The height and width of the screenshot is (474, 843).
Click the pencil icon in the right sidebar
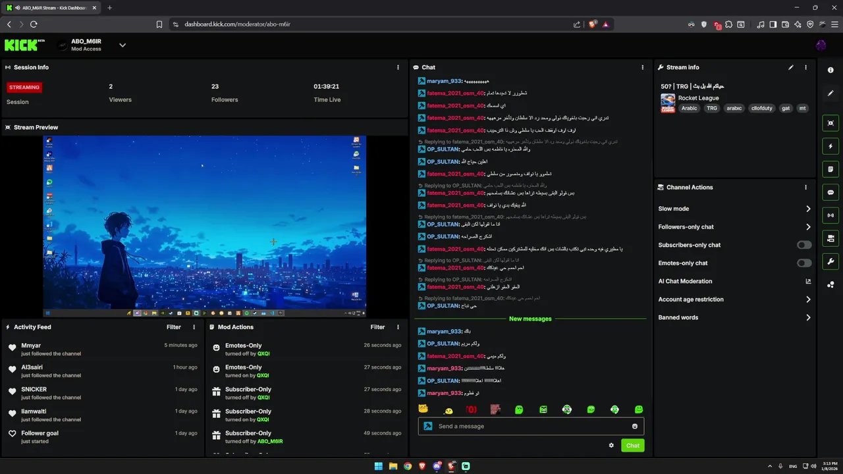click(x=830, y=93)
